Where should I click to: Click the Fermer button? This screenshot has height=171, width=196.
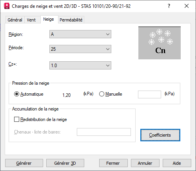[113, 163]
